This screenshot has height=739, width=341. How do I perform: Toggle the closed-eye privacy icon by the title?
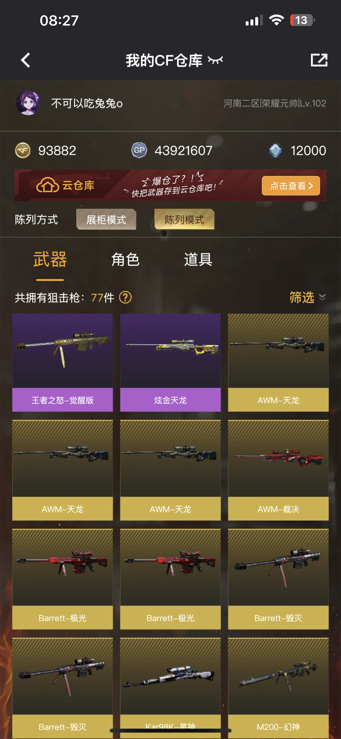215,60
